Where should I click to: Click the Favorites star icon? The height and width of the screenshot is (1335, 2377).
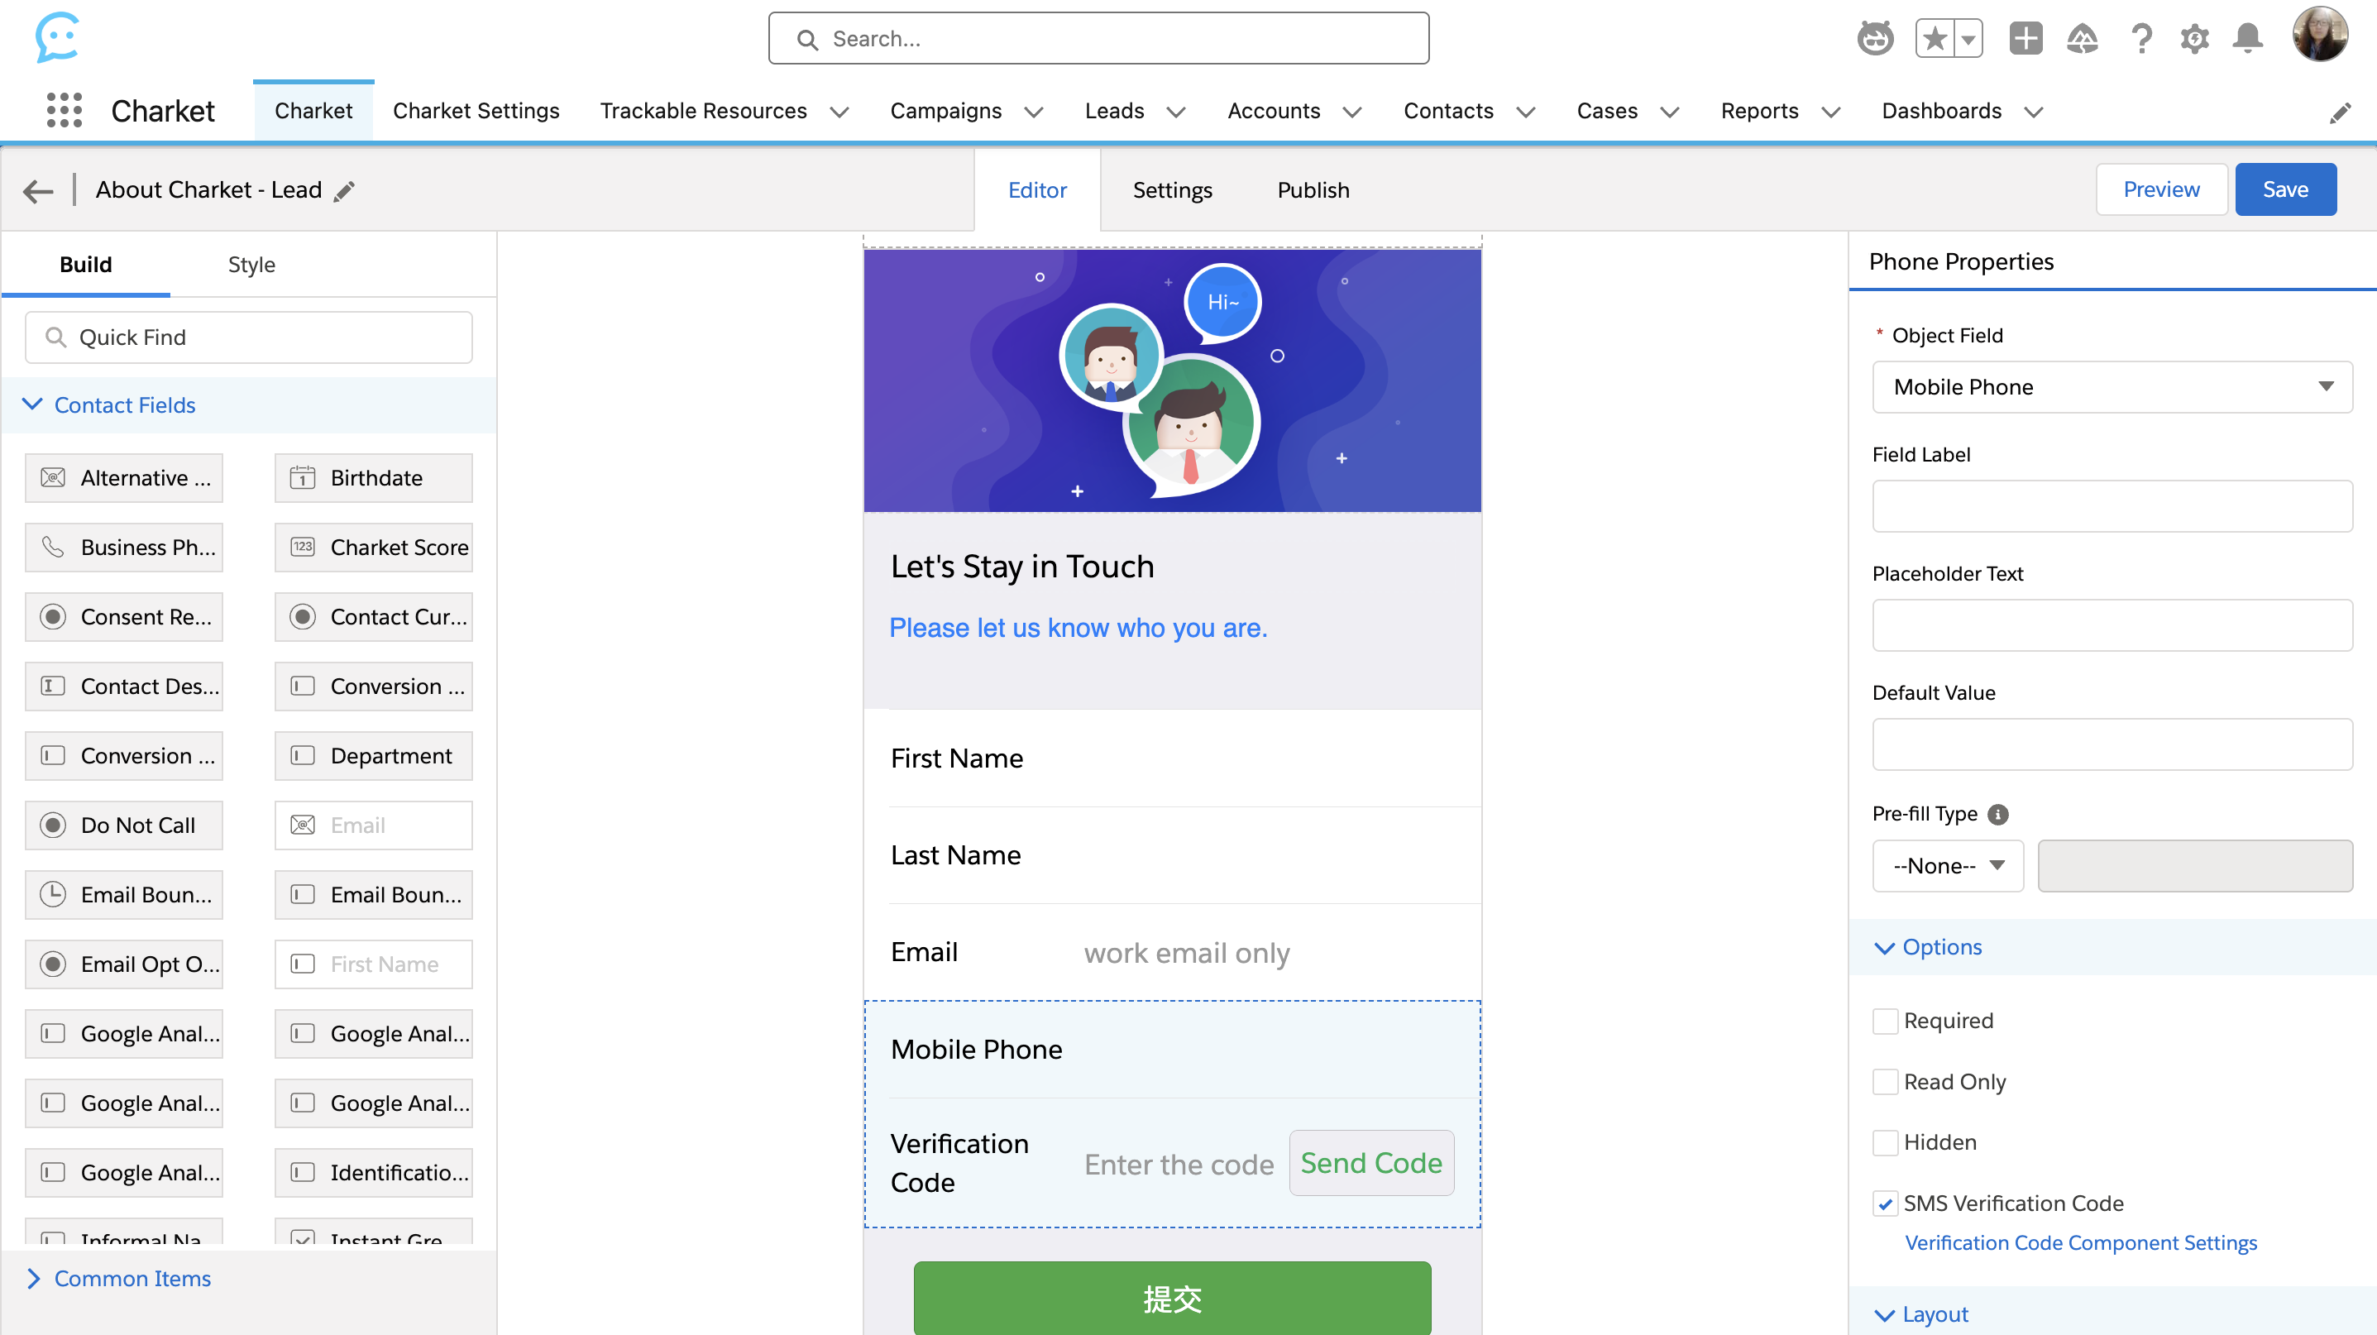[1934, 39]
